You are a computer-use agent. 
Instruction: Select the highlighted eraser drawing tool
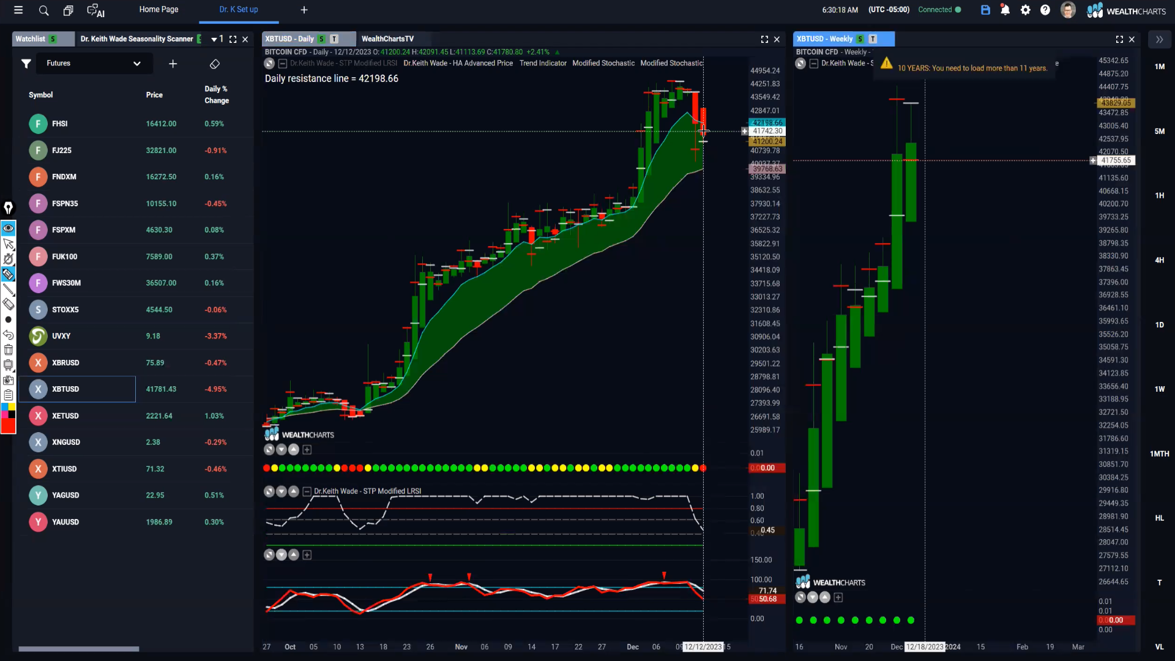pos(8,274)
